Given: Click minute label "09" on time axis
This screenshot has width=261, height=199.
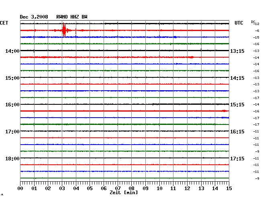Looking at the screenshot, I should click(x=145, y=188).
